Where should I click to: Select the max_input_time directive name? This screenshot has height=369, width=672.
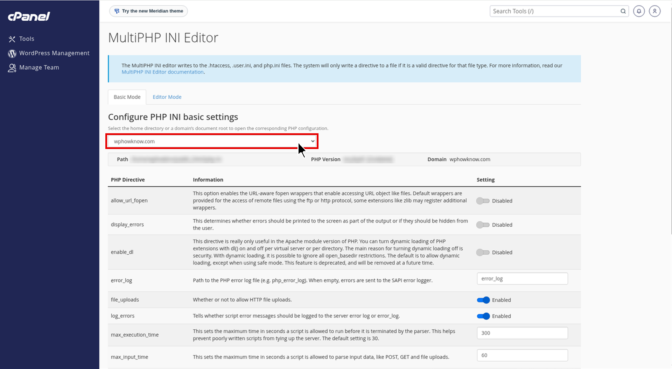click(129, 357)
